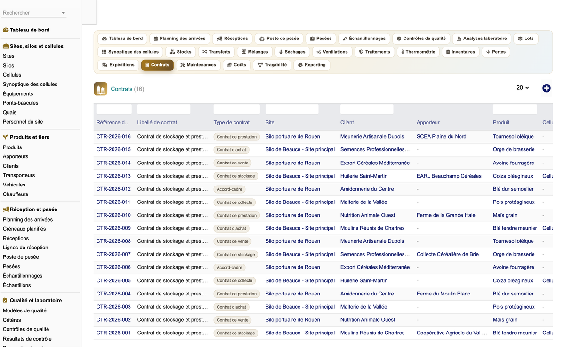Open contract CTR-2026-016
This screenshot has height=349, width=565.
click(x=113, y=137)
